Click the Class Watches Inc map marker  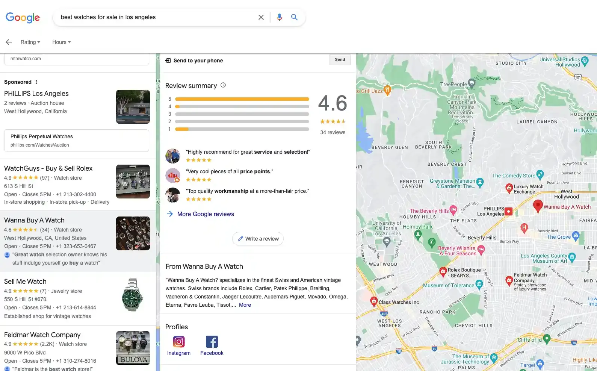click(374, 301)
